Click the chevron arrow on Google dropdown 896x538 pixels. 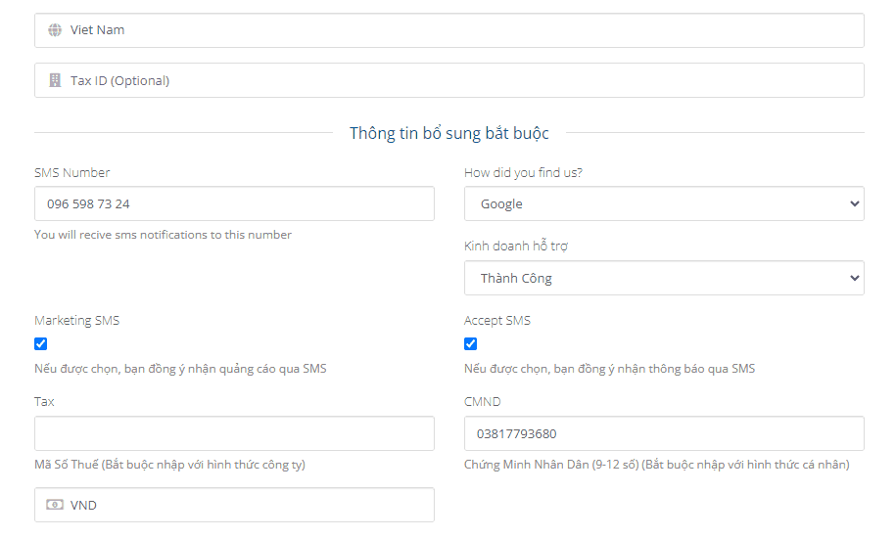pyautogui.click(x=854, y=203)
